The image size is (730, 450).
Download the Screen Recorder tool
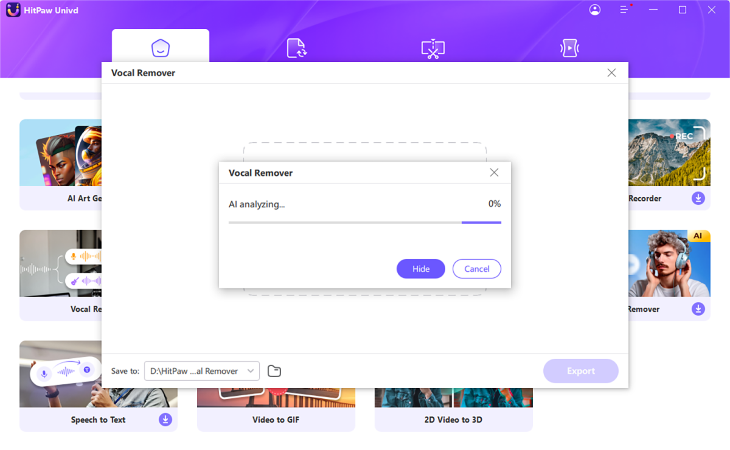pyautogui.click(x=698, y=198)
